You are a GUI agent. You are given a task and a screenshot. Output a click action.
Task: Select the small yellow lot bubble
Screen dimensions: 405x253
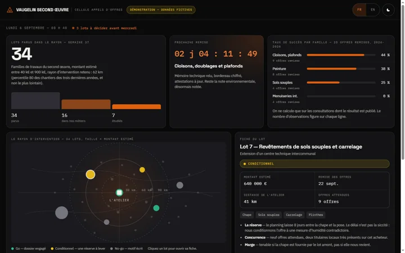[142, 170]
